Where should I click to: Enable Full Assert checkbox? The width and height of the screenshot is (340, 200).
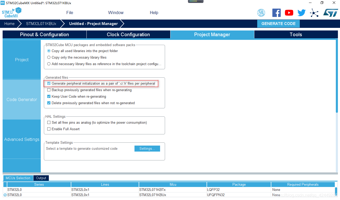tap(49, 129)
